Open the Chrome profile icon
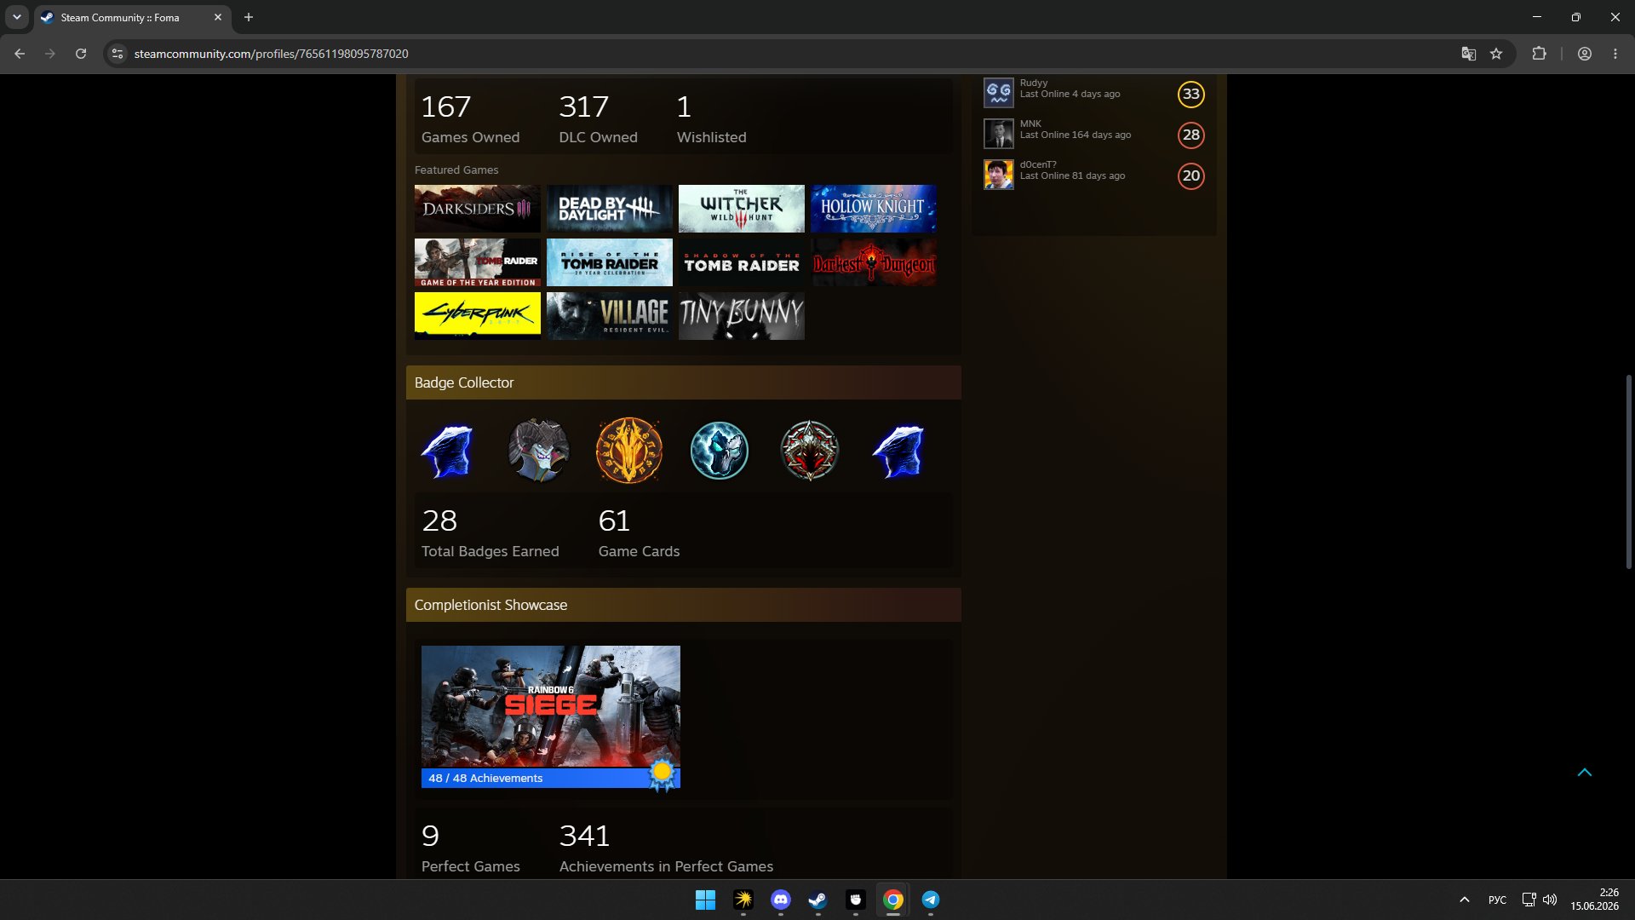This screenshot has height=920, width=1635. point(1585,54)
